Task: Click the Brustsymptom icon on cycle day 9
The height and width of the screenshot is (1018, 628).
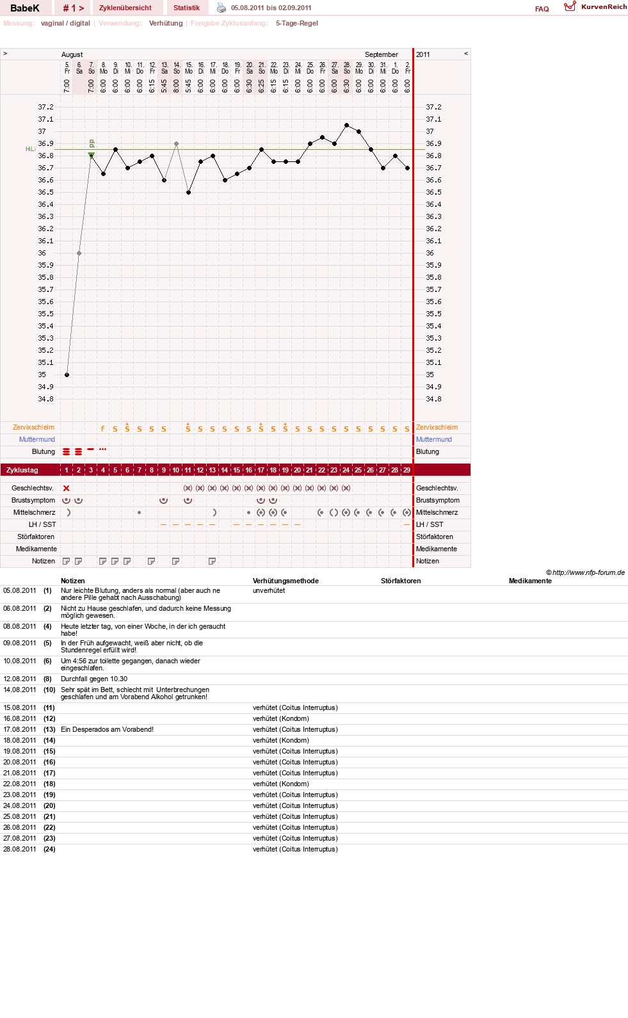Action: tap(163, 501)
